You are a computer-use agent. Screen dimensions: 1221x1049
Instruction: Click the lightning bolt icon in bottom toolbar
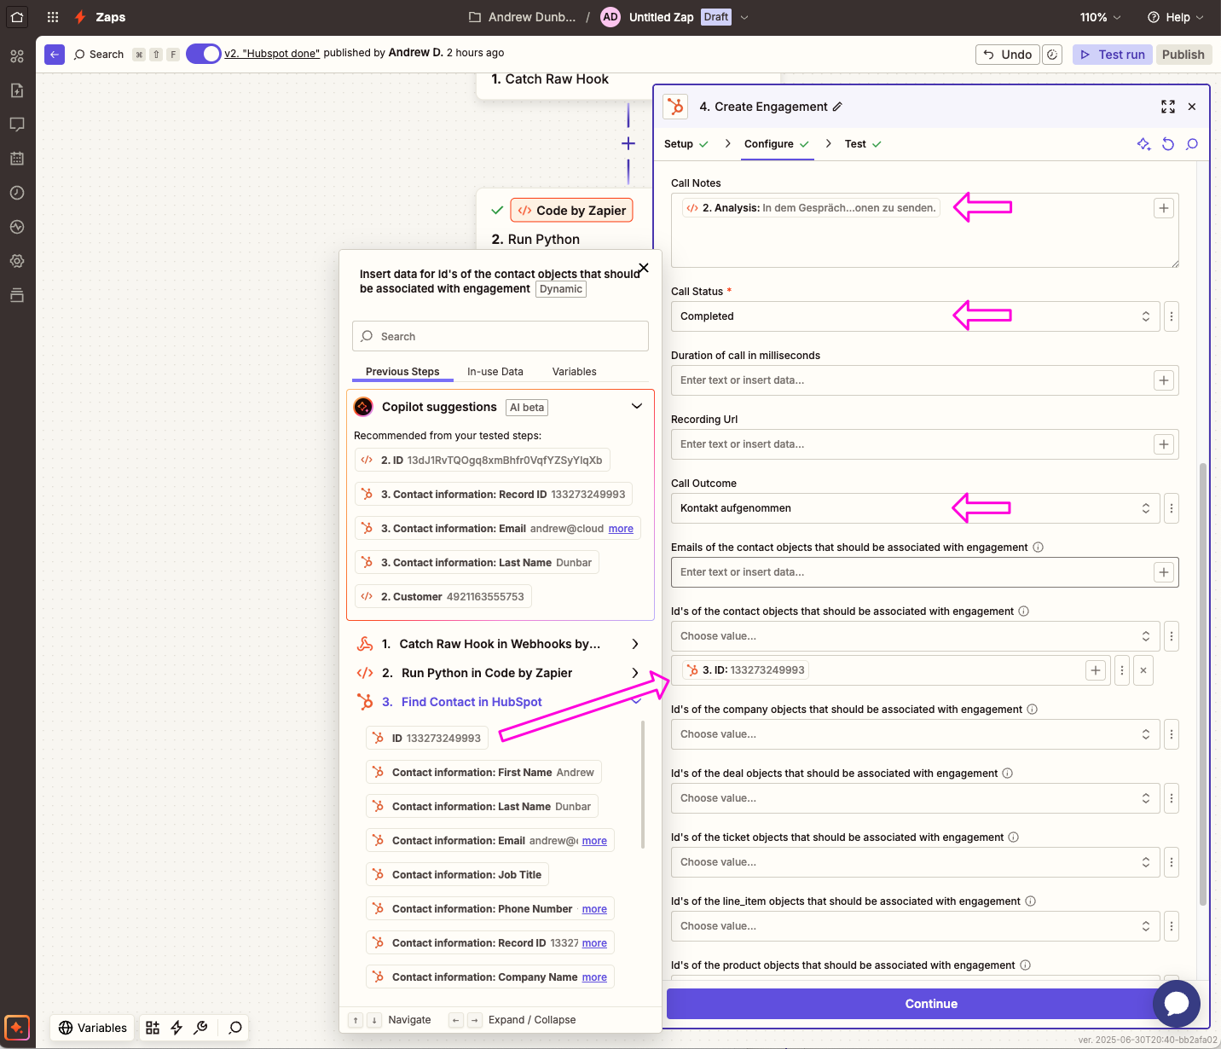pyautogui.click(x=176, y=1028)
